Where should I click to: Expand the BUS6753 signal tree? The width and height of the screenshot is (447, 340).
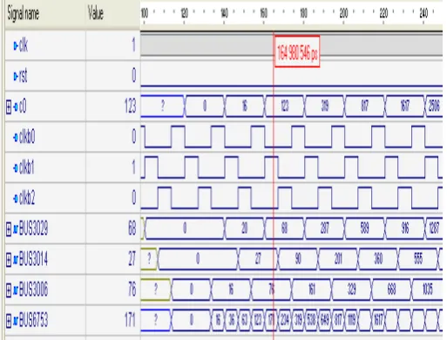coord(9,320)
